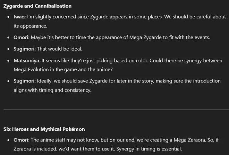Click the bullet point beside Matsumiya's line
Image resolution: width=229 pixels, height=155 pixels.
click(8, 61)
